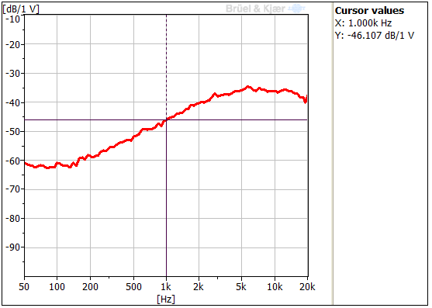Click the '2k' frequency axis label

[199, 287]
